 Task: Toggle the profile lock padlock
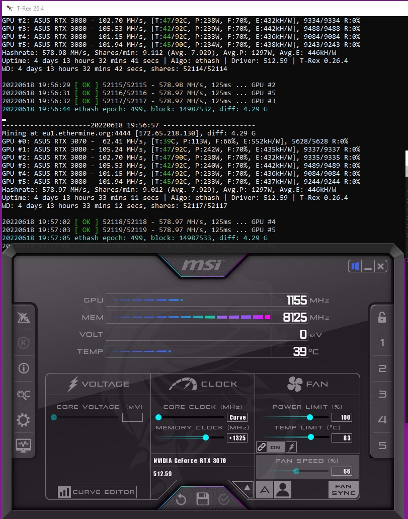[x=382, y=317]
